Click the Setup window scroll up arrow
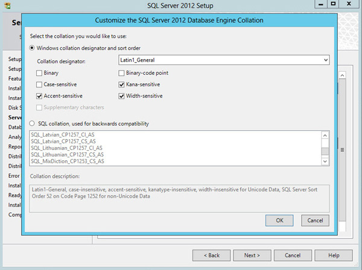The height and width of the screenshot is (270, 362). (x=342, y=75)
